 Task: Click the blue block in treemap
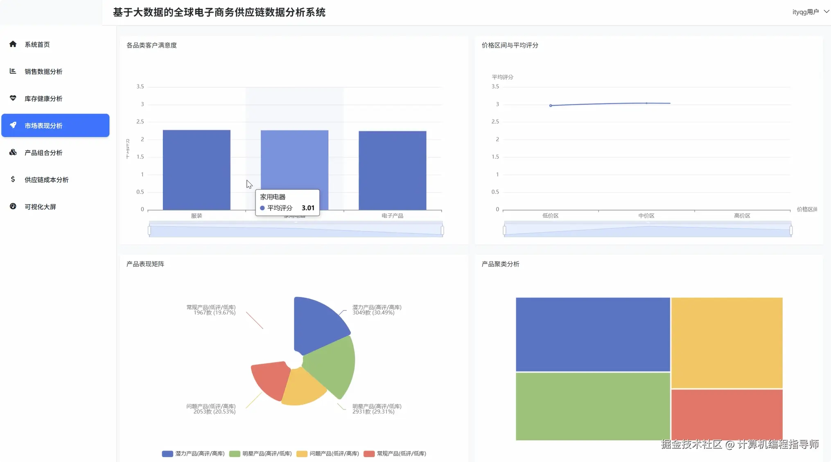[592, 334]
